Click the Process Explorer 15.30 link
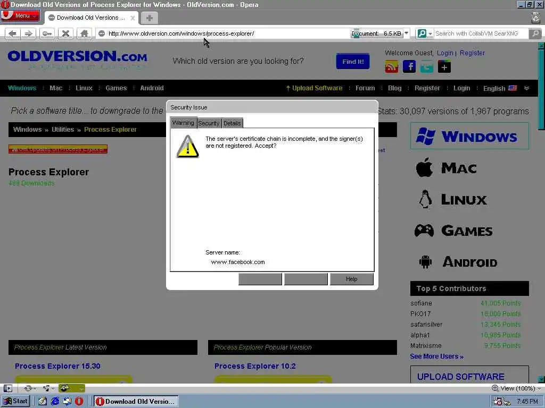Screen dimensions: 545x408 coord(57,366)
